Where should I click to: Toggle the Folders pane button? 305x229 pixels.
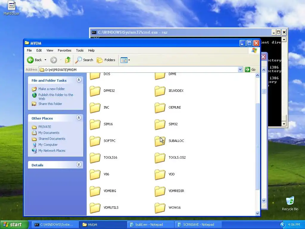[x=106, y=60]
